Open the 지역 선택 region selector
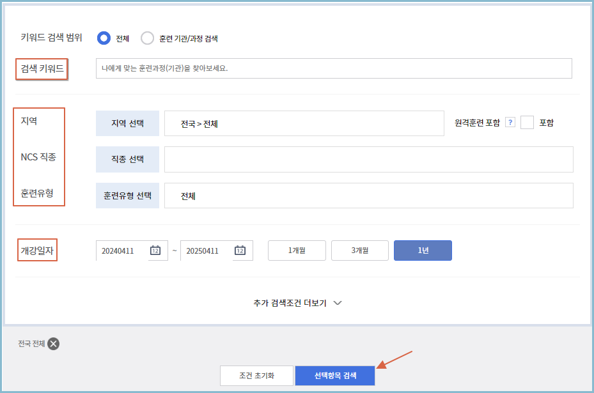Image resolution: width=594 pixels, height=393 pixels. 127,122
